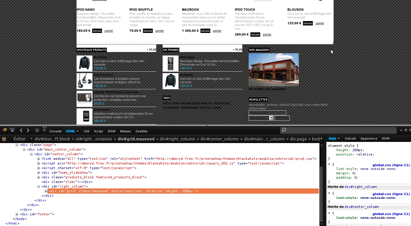Click + PLUS beside Nouveaux Produits

click(151, 50)
